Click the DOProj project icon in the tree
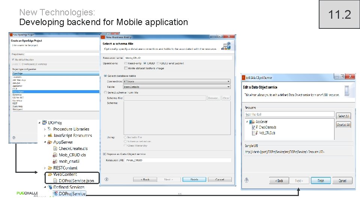This screenshot has height=202, width=360. pos(45,123)
